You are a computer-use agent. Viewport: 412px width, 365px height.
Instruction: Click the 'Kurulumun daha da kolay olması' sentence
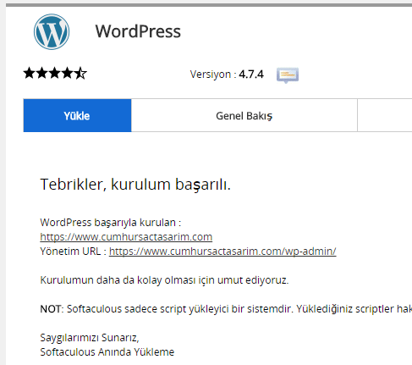click(164, 280)
